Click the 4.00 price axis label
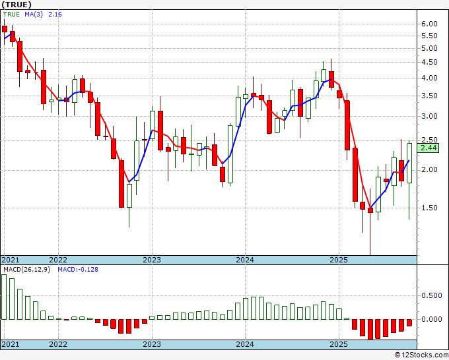This screenshot has width=449, height=360. [429, 78]
